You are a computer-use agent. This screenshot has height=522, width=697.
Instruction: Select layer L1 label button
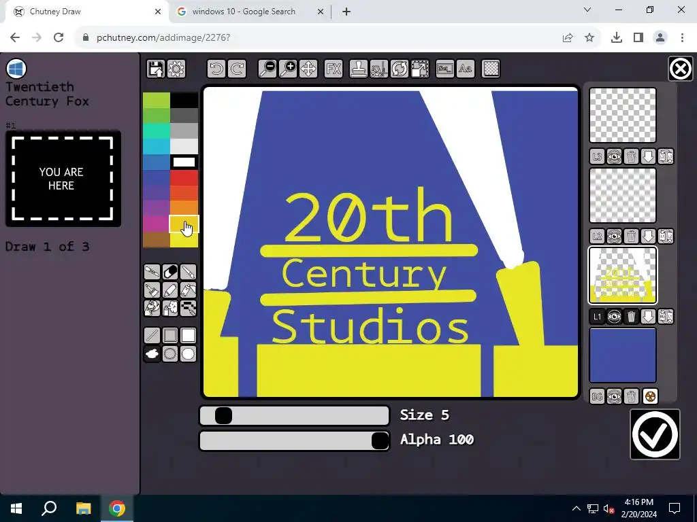tap(597, 317)
